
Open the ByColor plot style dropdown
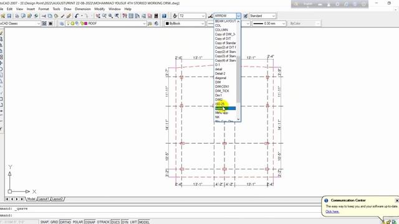click(x=318, y=24)
